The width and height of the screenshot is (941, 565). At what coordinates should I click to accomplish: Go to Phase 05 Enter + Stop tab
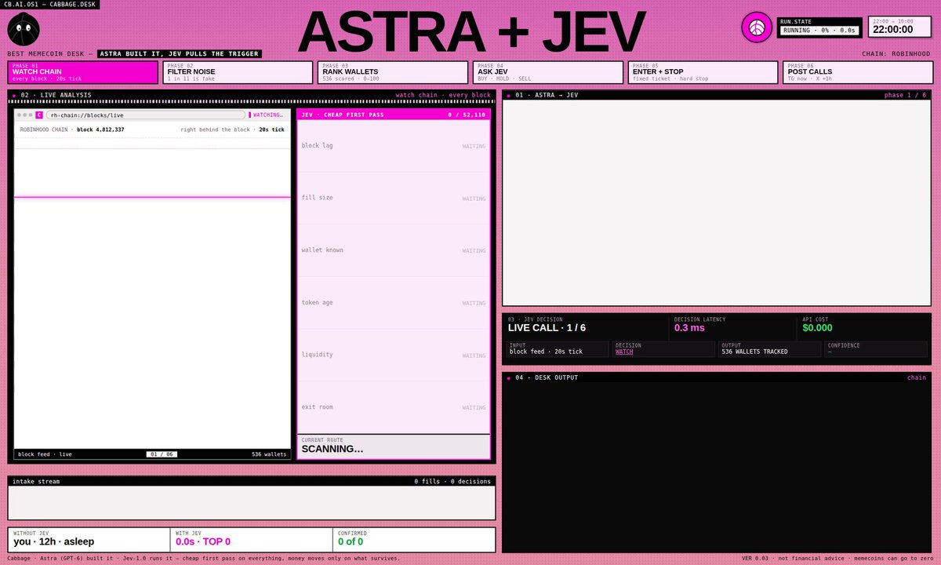coord(703,72)
